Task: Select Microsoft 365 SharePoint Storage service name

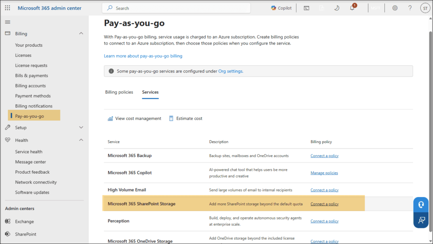Action: pyautogui.click(x=141, y=204)
